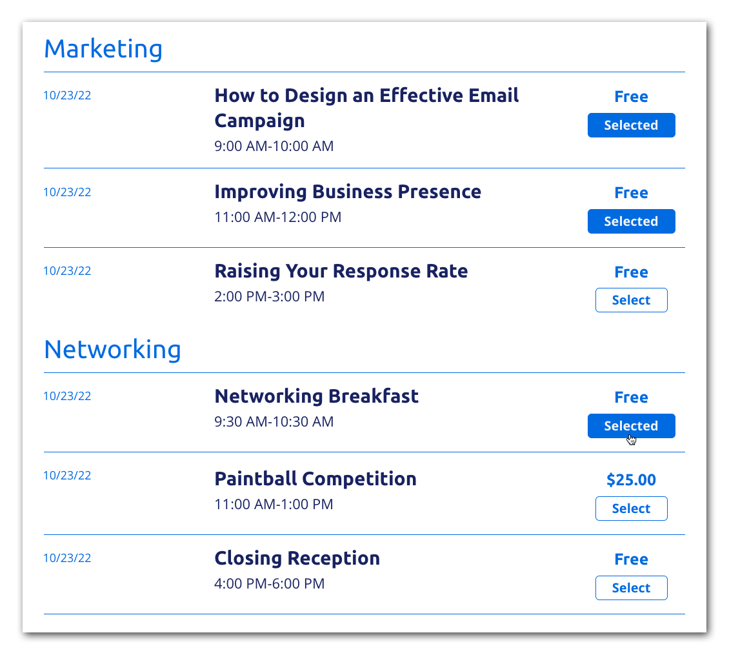Open the Networking Breakfast session details
729x655 pixels.
click(316, 396)
